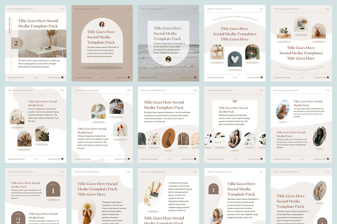Click 'SAVE FOR LATER' on the dining table card
Viewport: 337px width, 224px height.
(x=54, y=78)
